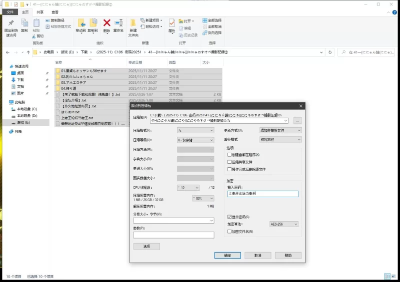Enable Create Self-Extracting Archive (创建自解压程序) checkbox
Viewport: 400px width, 282px height.
[x=229, y=155]
